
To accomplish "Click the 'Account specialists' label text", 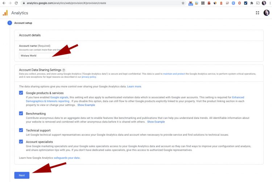I will click(40, 142).
